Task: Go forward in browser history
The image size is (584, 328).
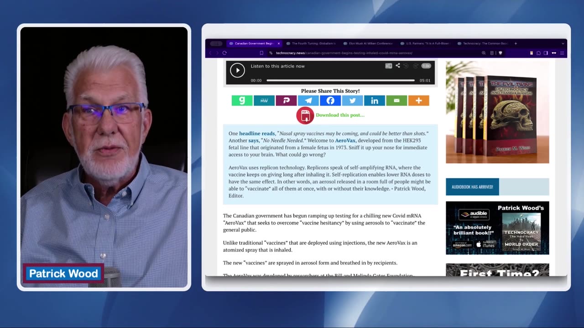Action: [217, 53]
